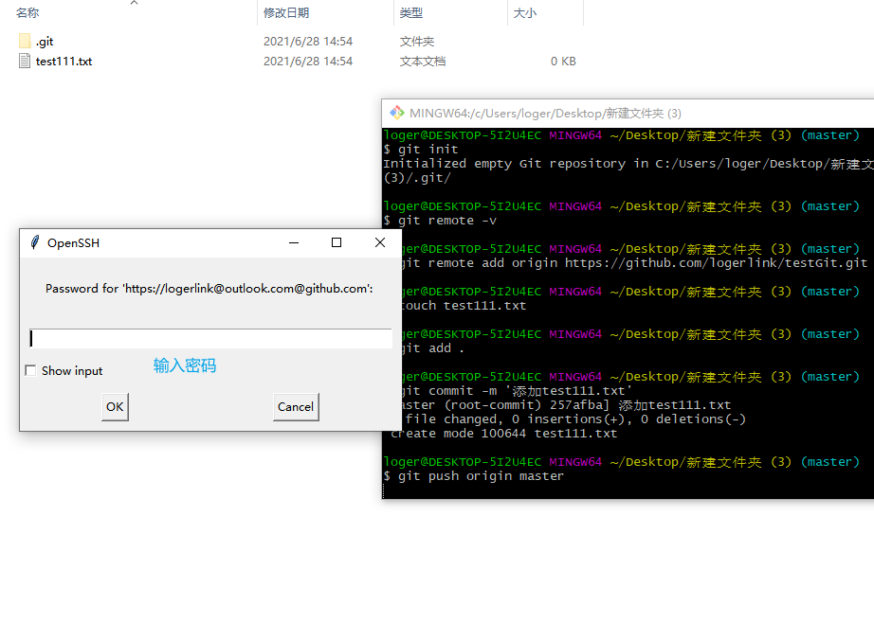Click the Git Bash icon in terminal title bar

click(396, 112)
